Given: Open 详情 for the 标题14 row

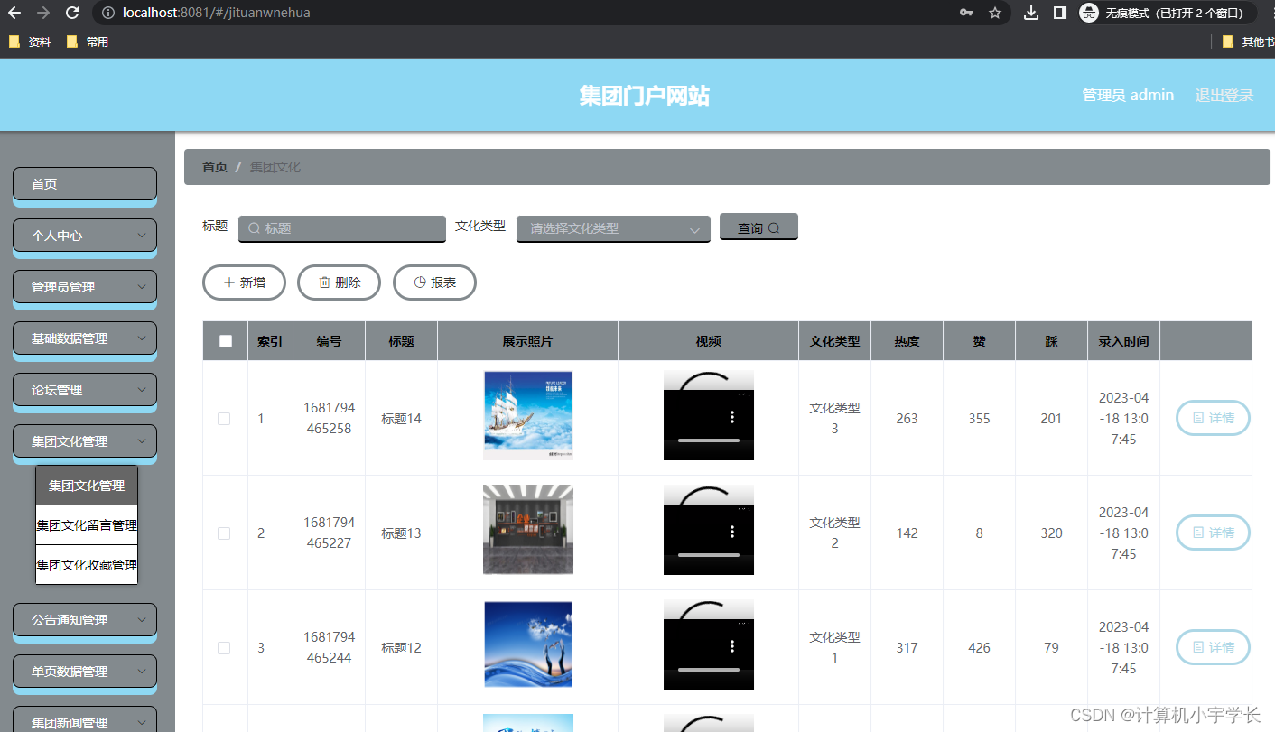Looking at the screenshot, I should 1213,419.
